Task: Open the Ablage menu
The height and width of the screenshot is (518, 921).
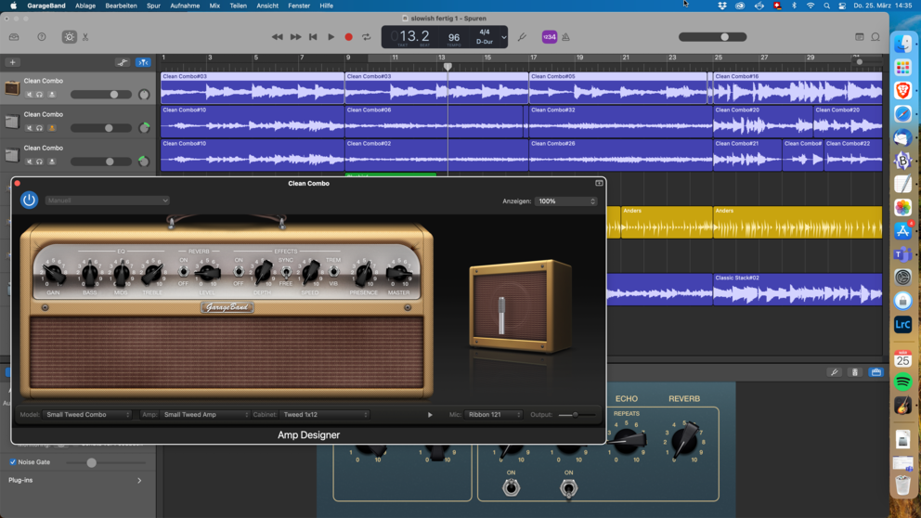Action: 85,6
